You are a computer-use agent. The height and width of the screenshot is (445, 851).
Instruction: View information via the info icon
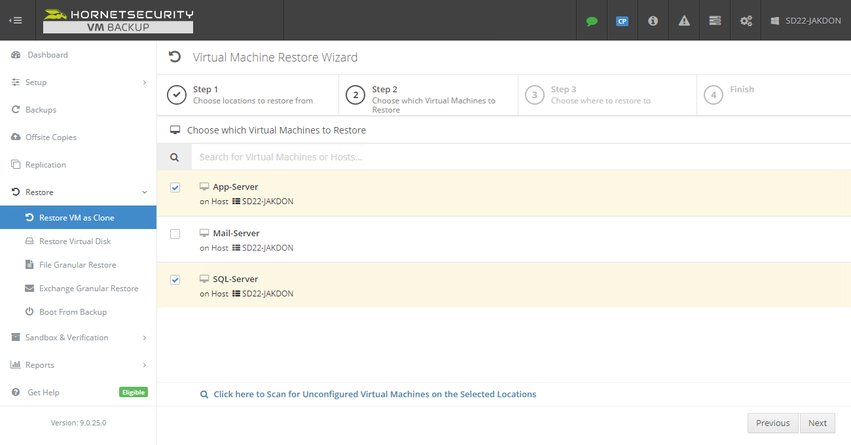(x=653, y=20)
